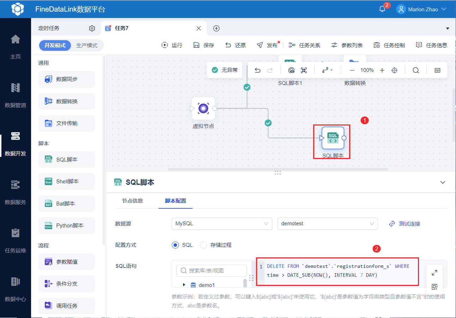
Task: Add 数据同步 node from palette
Action: click(x=67, y=79)
